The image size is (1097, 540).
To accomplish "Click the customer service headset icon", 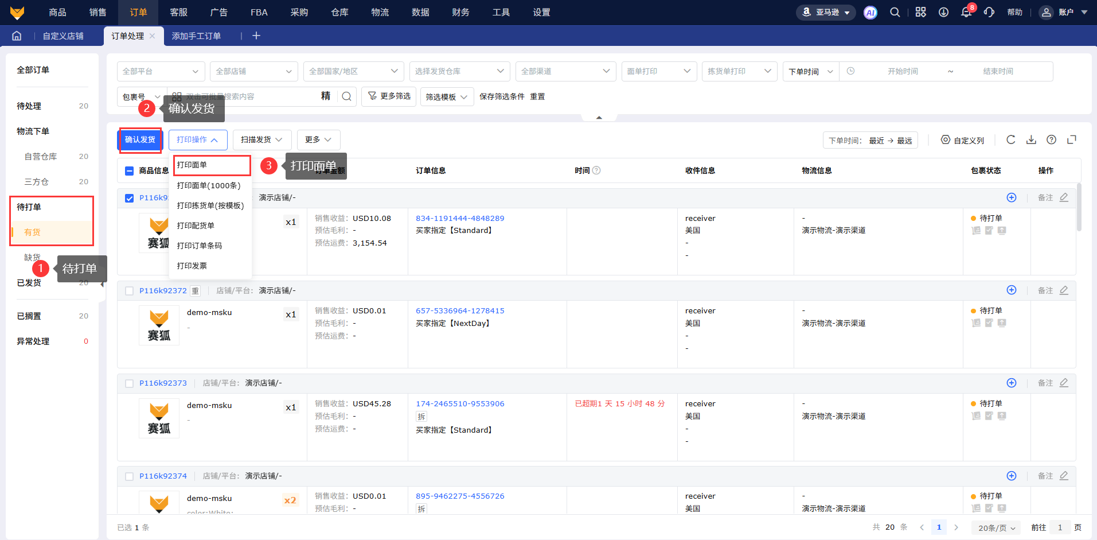I will click(989, 13).
